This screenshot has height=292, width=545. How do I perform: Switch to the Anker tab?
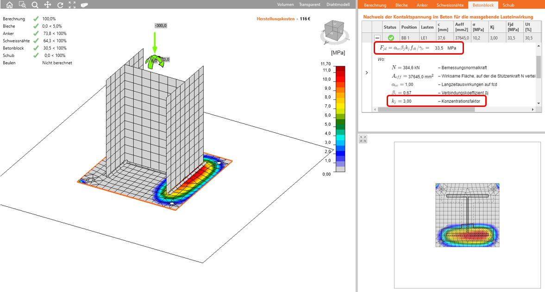422,6
